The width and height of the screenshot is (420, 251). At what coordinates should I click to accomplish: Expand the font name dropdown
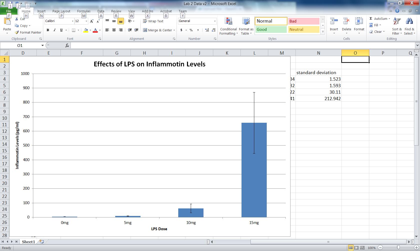(72, 21)
